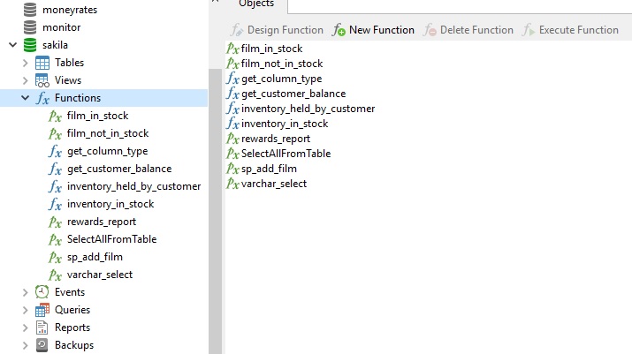The width and height of the screenshot is (632, 354).
Task: Click the Reports document icon
Action: [x=42, y=328]
